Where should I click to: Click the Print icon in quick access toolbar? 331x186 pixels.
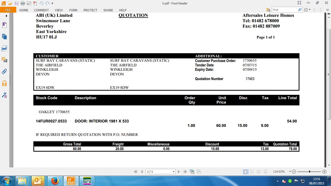[22, 3]
